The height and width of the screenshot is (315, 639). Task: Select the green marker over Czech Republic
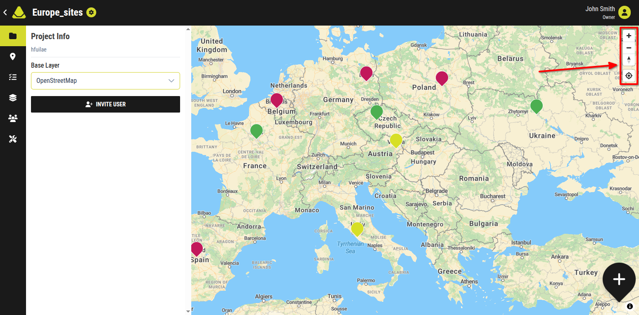click(377, 112)
